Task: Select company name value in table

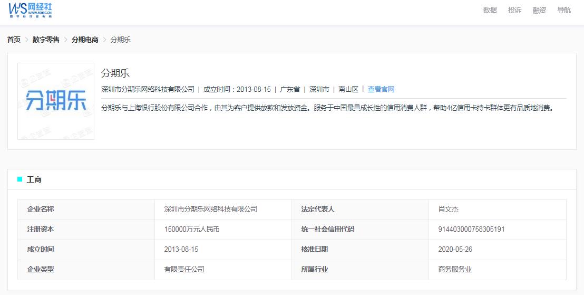Action: [x=211, y=209]
